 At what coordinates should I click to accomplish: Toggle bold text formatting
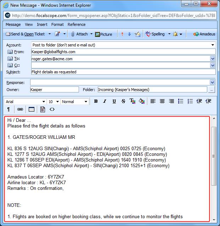[x=96, y=101]
